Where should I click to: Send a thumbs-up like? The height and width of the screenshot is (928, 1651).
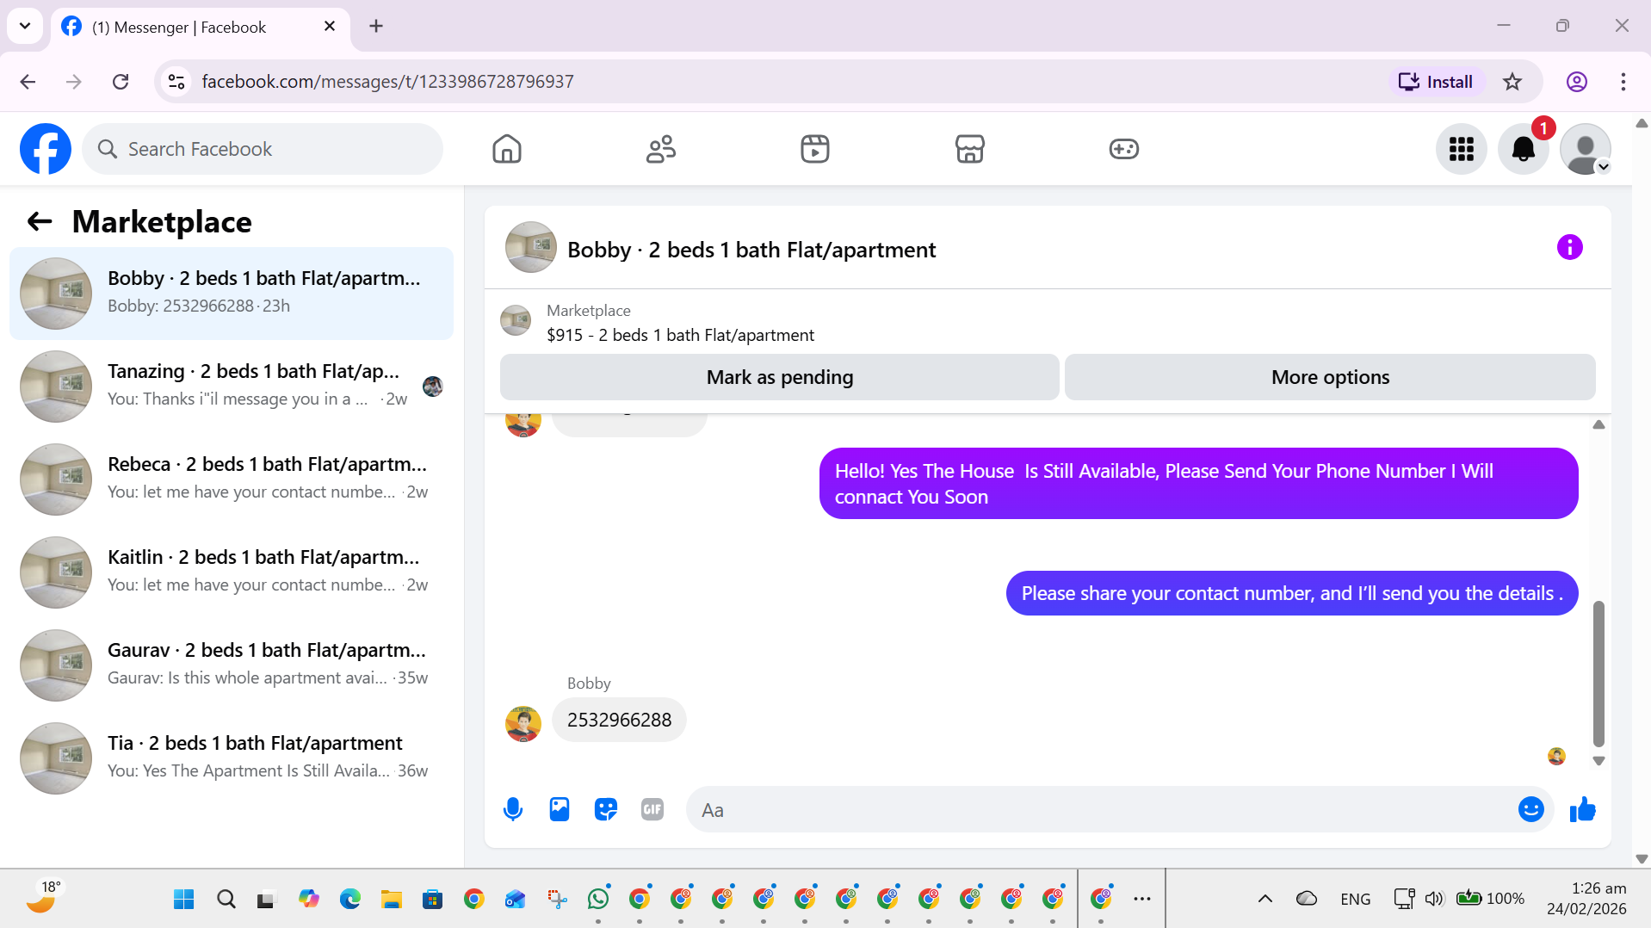(1582, 809)
